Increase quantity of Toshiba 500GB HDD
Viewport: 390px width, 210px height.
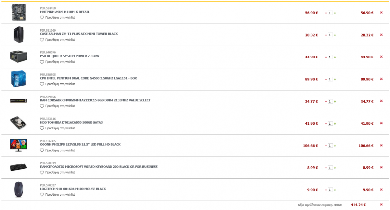click(x=335, y=124)
